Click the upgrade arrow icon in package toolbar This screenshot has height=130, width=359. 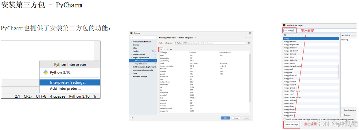tap(168, 49)
